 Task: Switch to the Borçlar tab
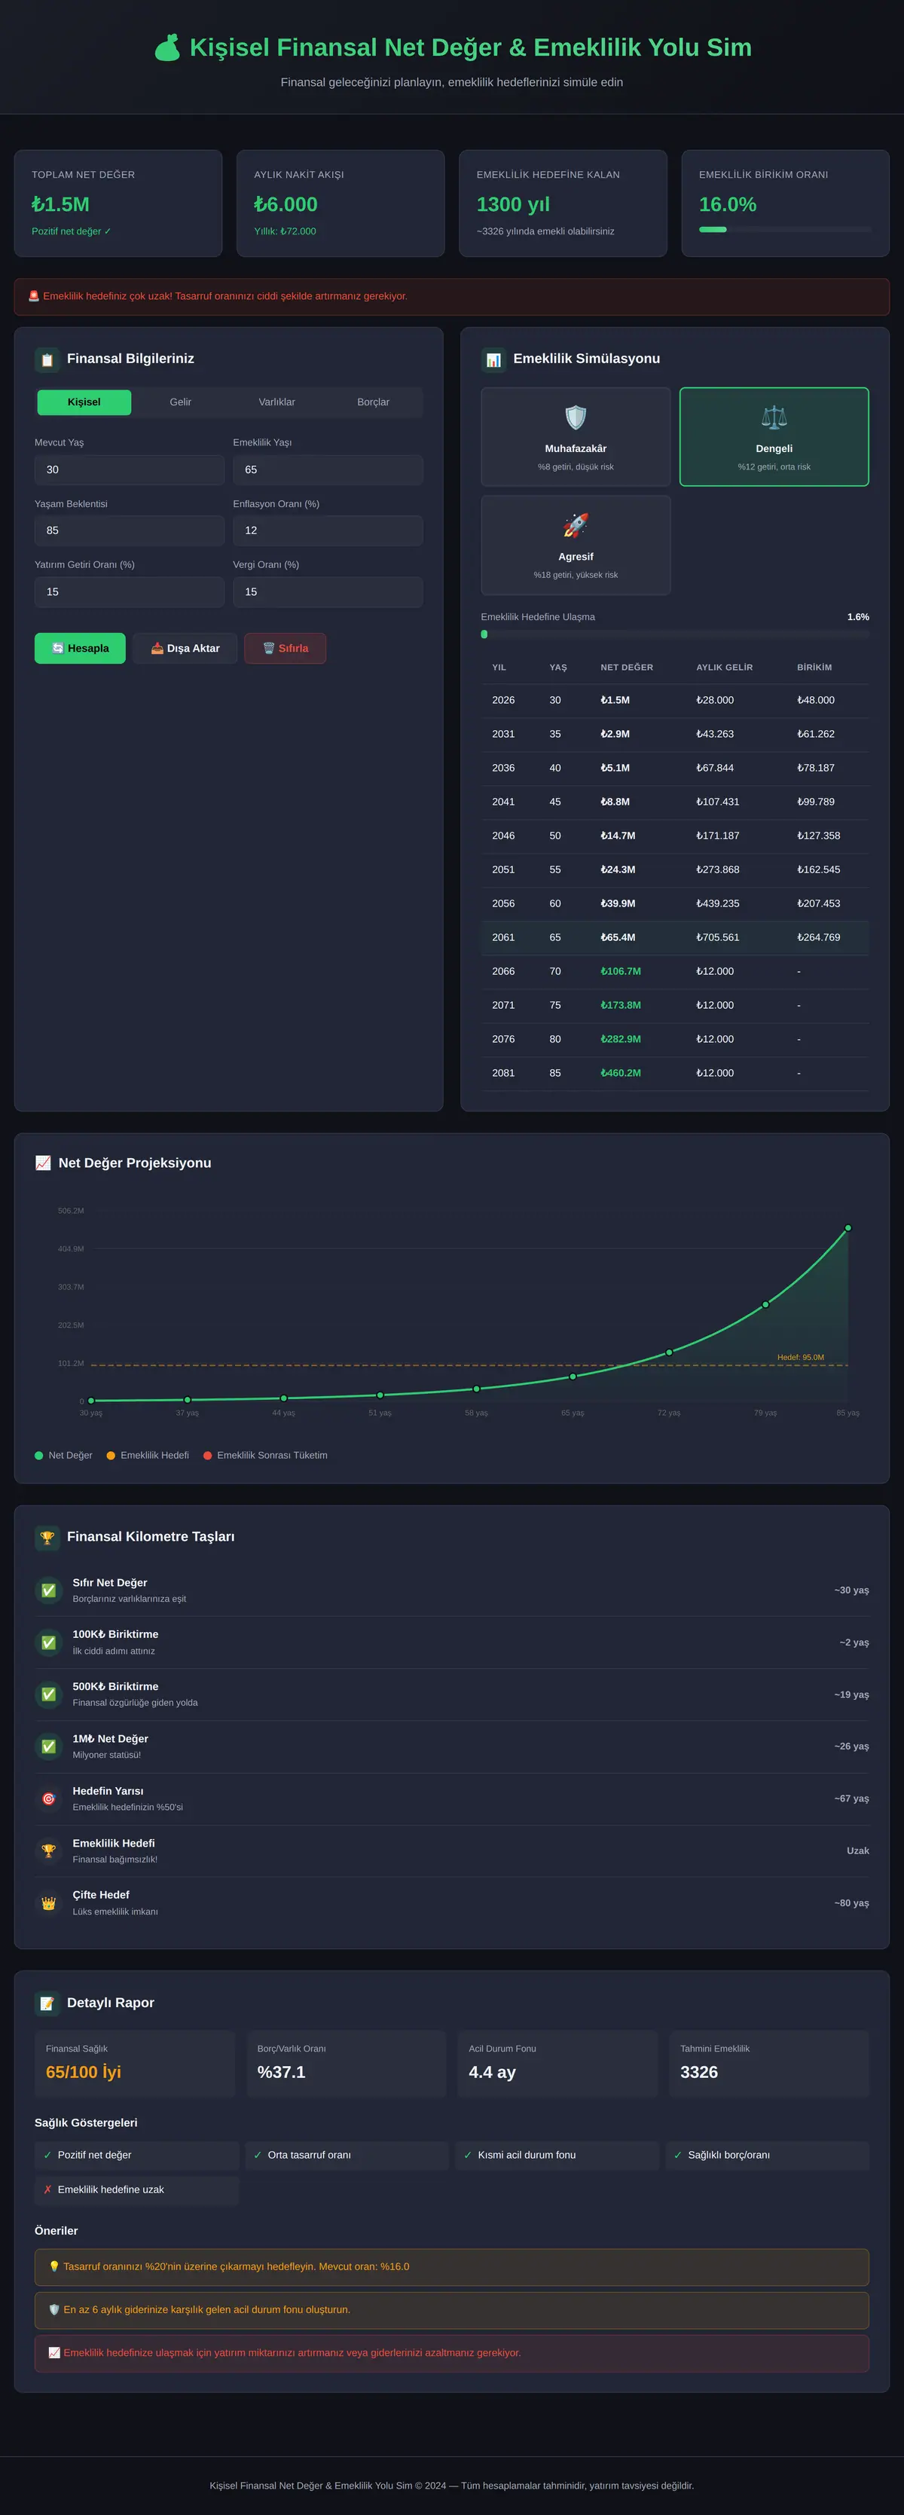tap(373, 402)
